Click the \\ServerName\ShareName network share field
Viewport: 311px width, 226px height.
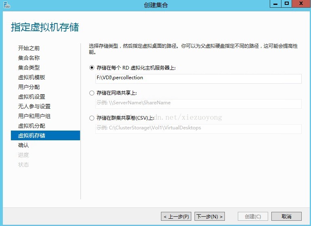coord(198,104)
